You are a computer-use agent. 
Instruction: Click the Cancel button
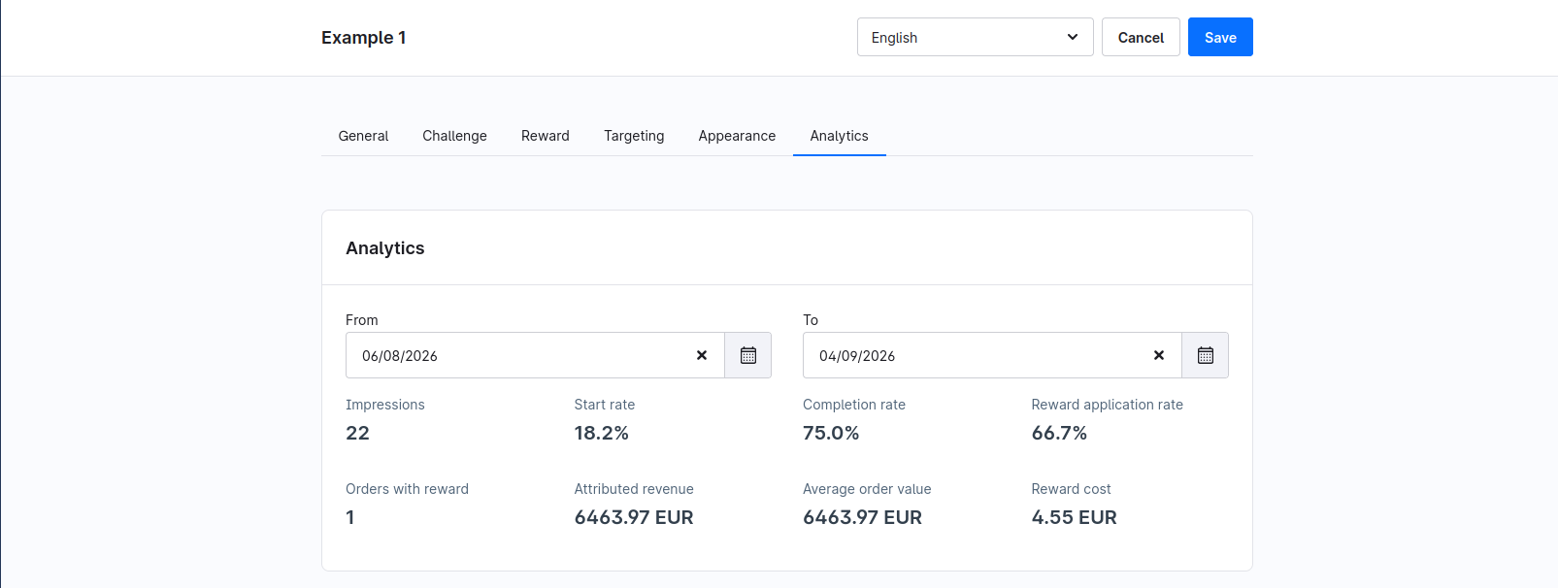(1141, 37)
